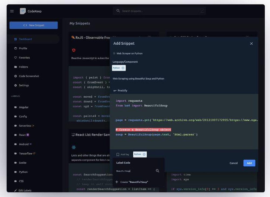Select Create "Beautiful Soup" option

coord(132,182)
